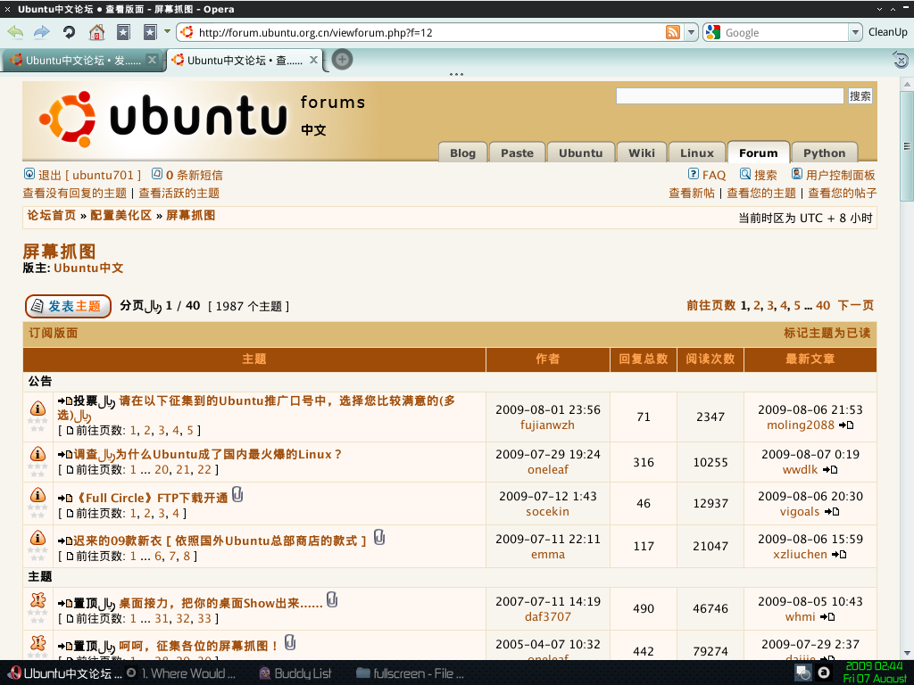Go to the Home page icon

point(96,32)
